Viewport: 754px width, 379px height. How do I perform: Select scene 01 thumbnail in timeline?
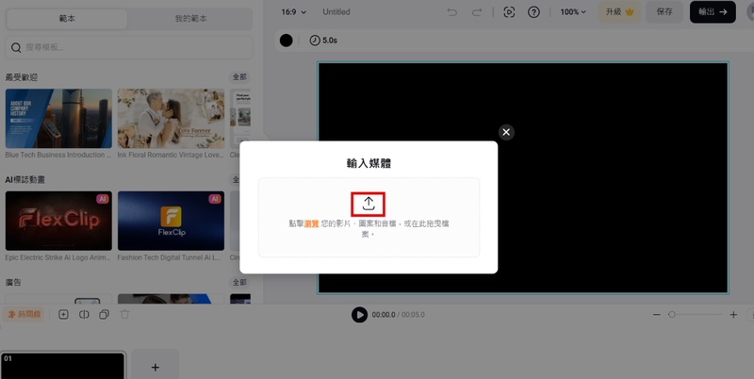tap(62, 366)
